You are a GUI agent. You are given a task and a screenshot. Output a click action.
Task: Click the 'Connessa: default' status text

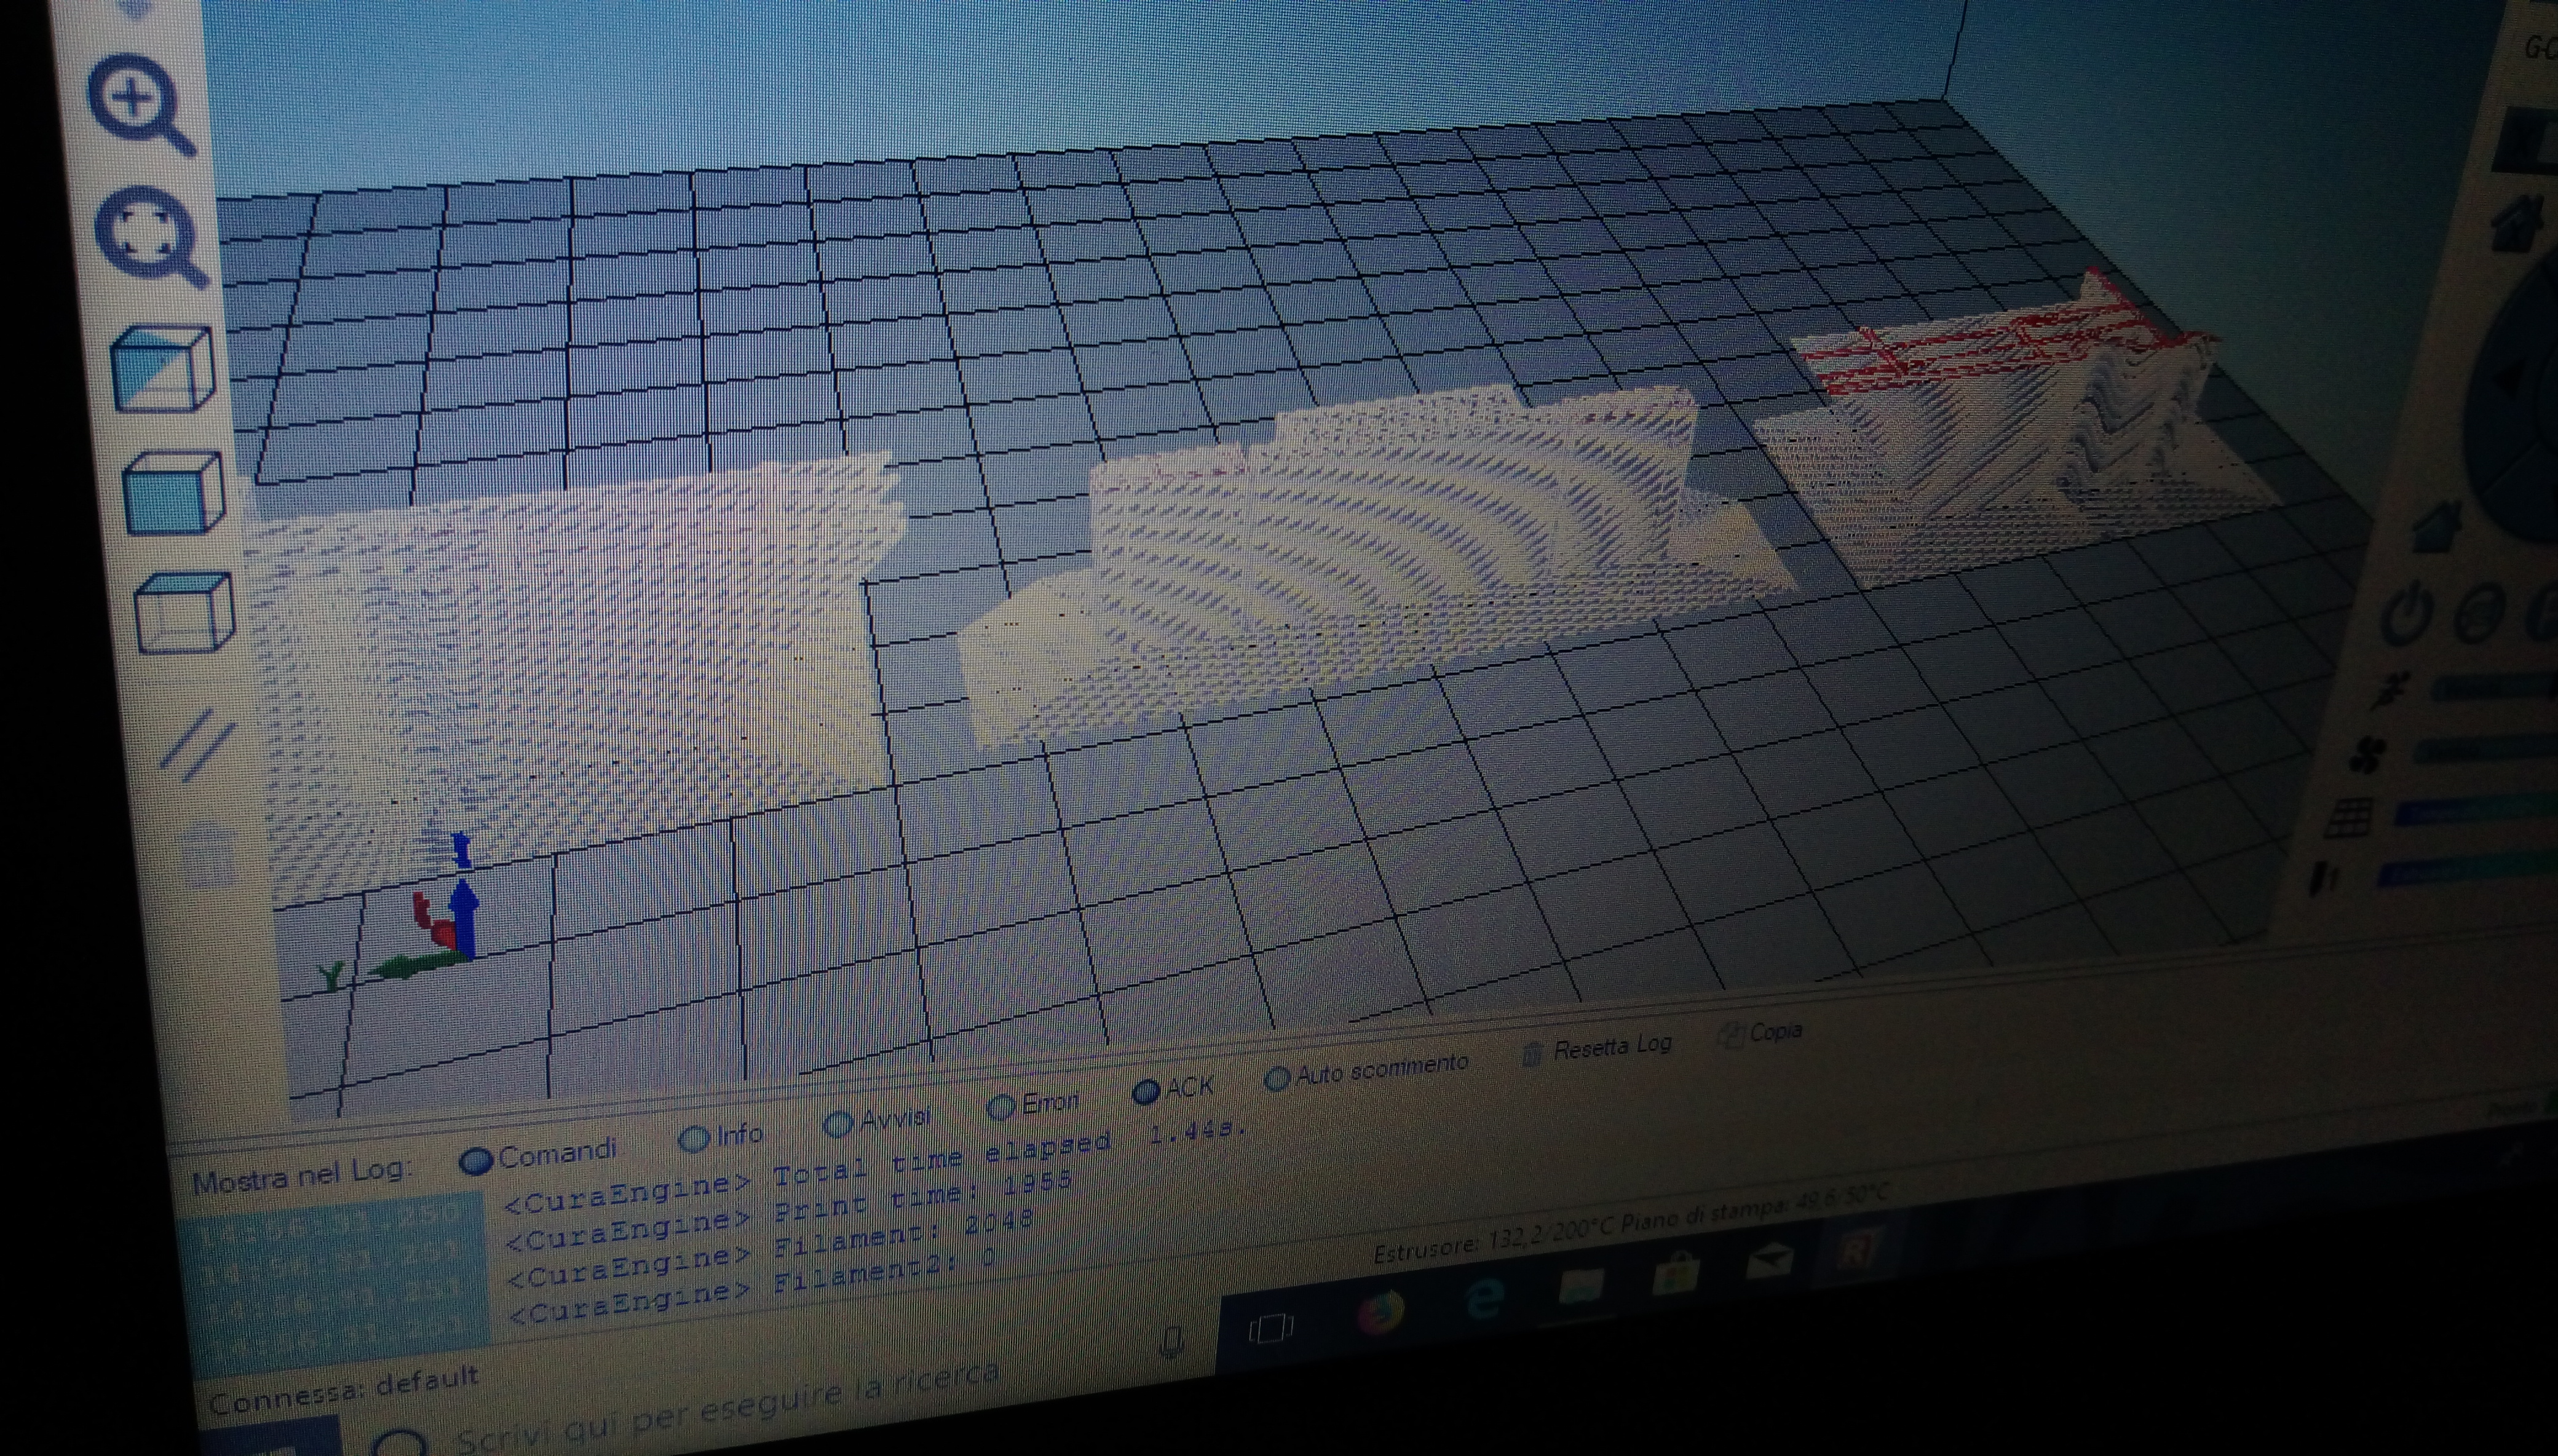[344, 1390]
